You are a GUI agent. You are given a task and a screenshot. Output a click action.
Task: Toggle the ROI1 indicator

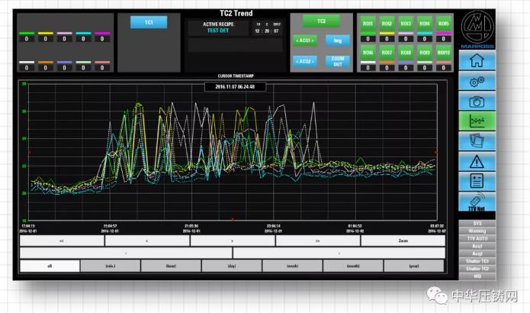point(369,24)
